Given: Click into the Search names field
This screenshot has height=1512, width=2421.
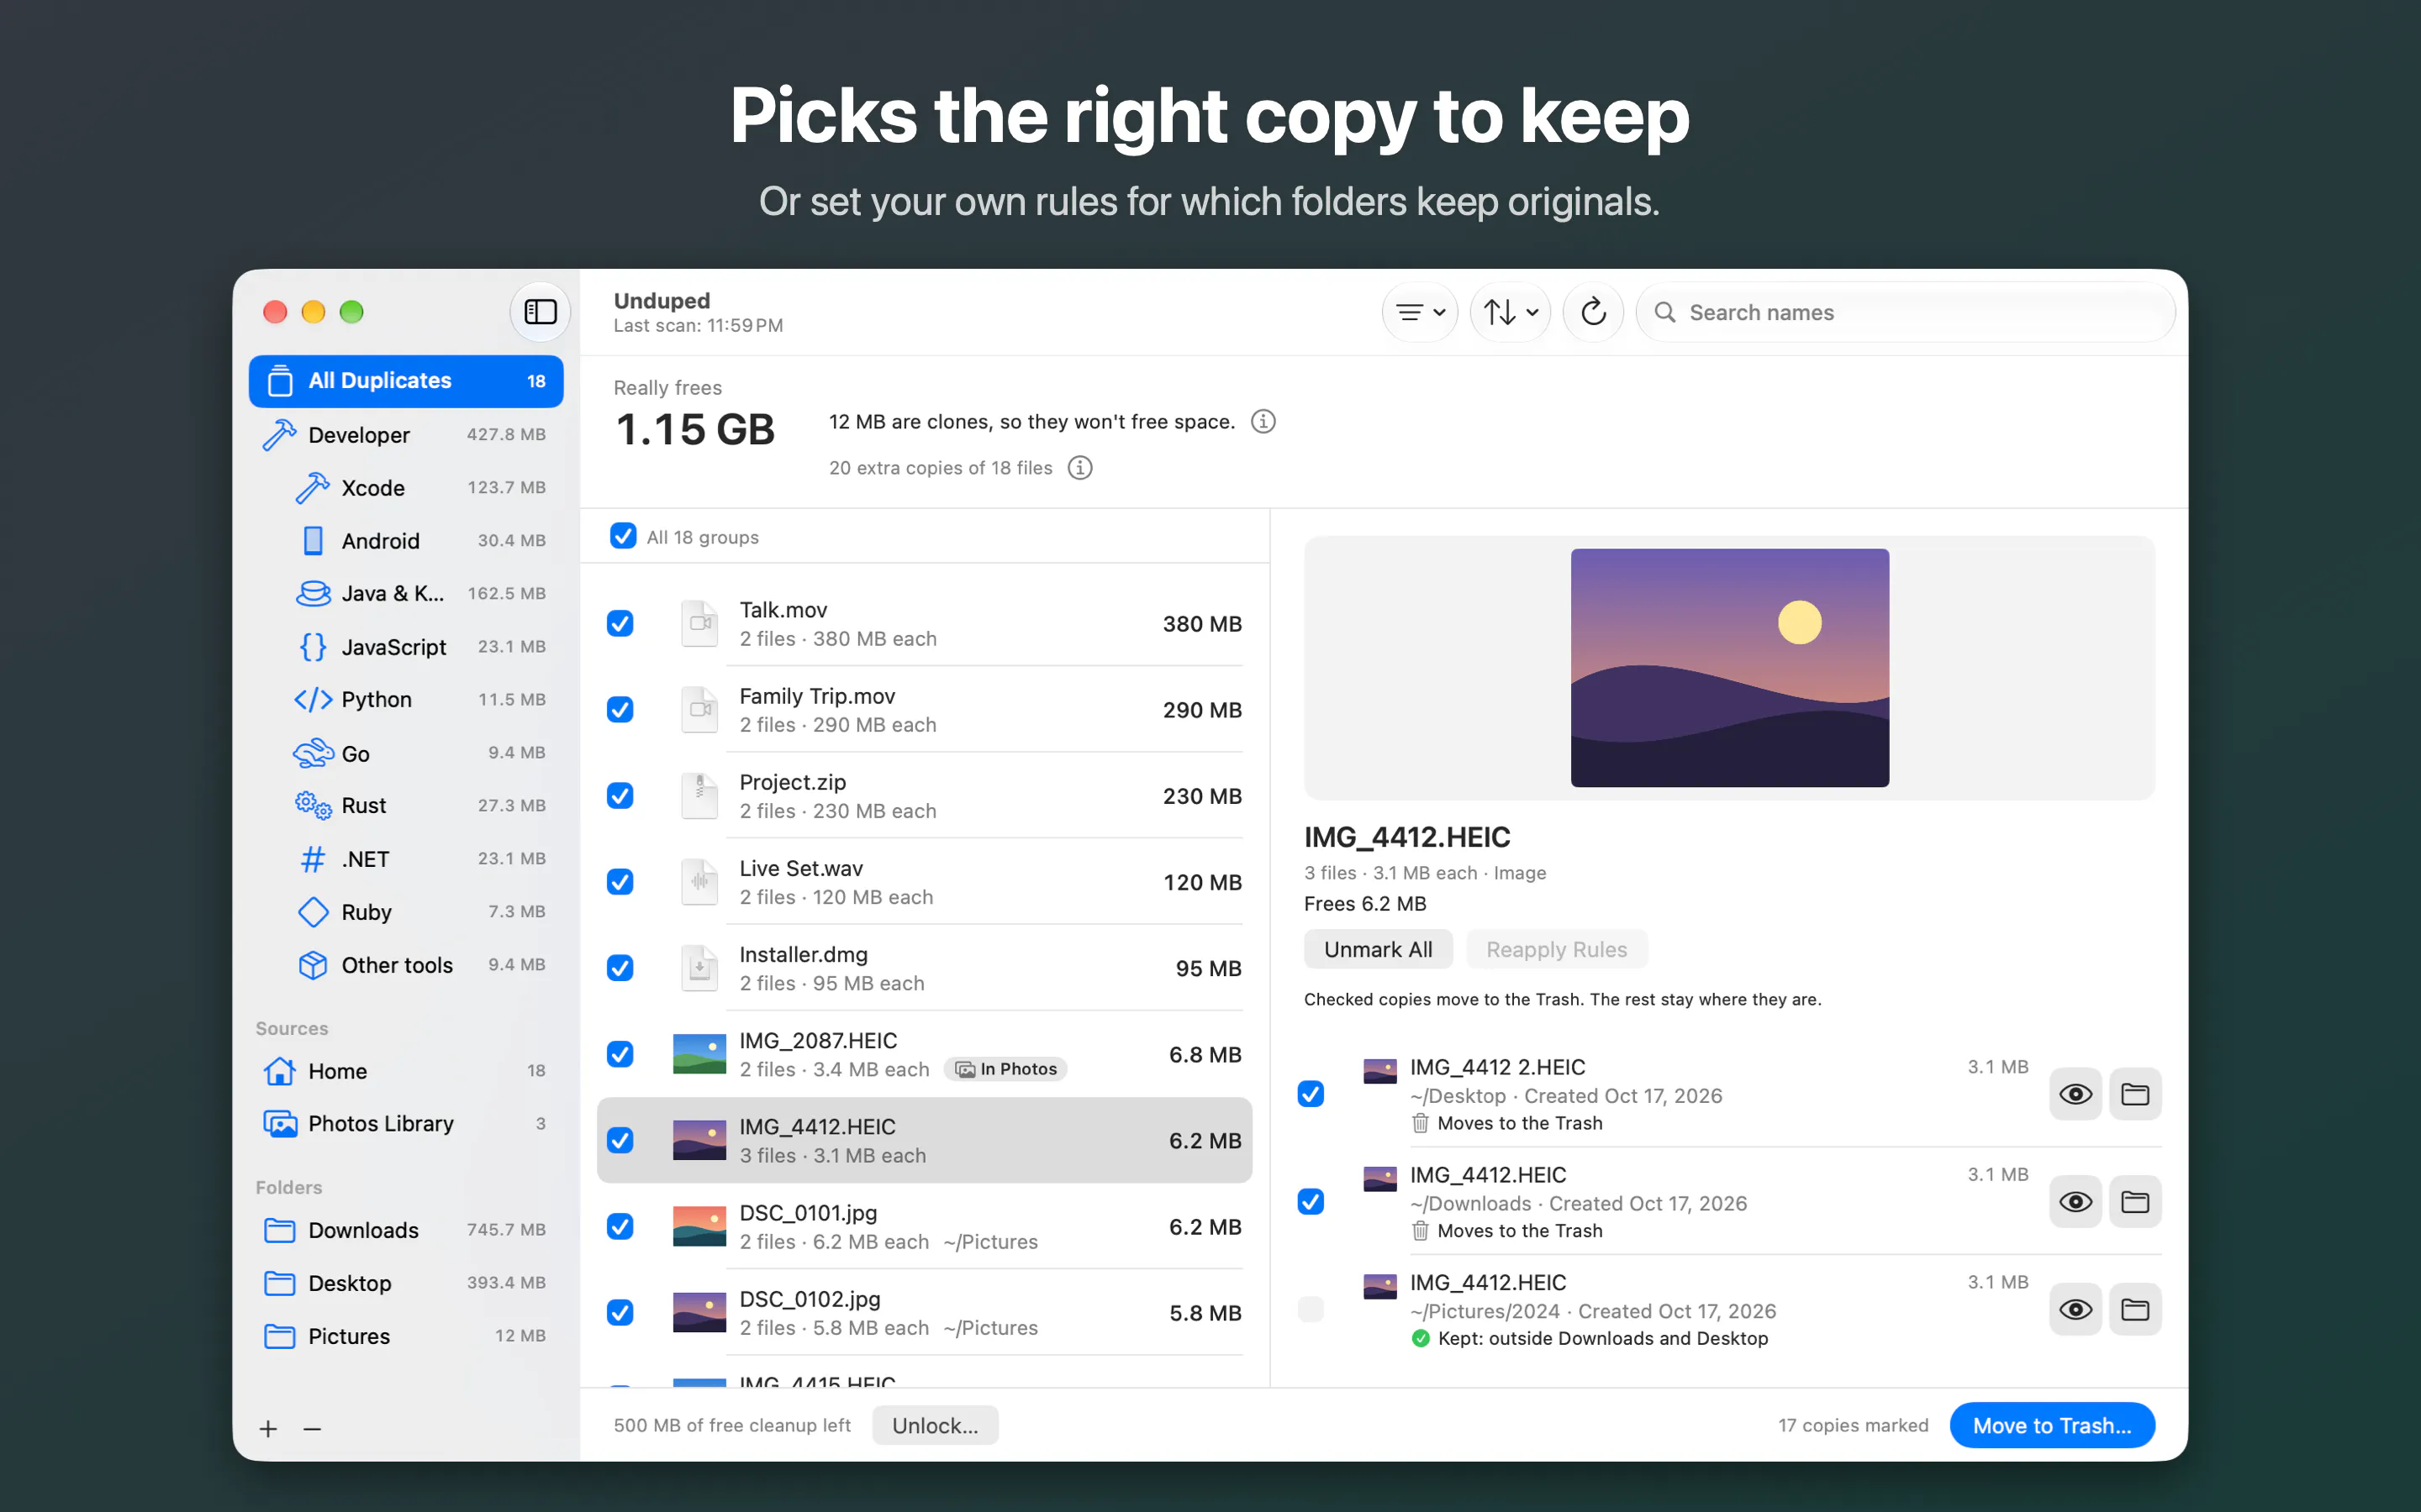Looking at the screenshot, I should (x=1906, y=312).
